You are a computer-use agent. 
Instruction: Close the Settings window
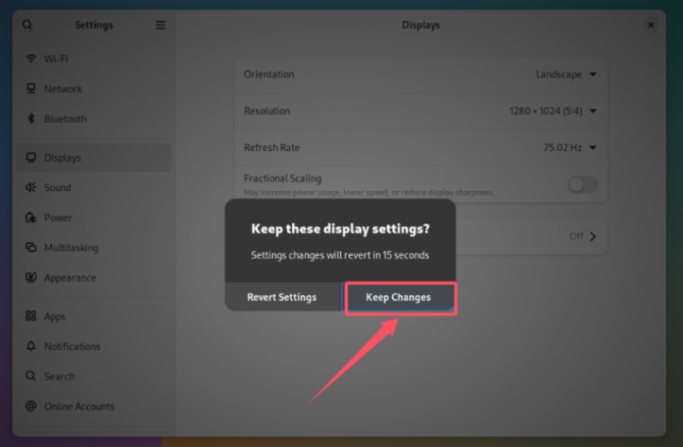(x=651, y=25)
